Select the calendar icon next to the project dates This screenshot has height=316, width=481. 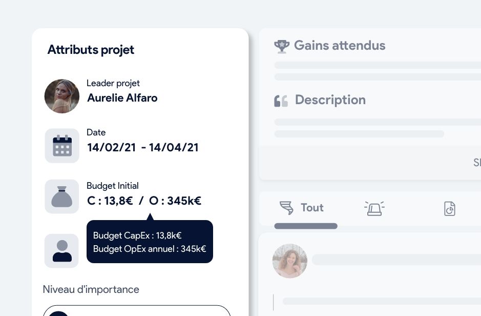(61, 146)
